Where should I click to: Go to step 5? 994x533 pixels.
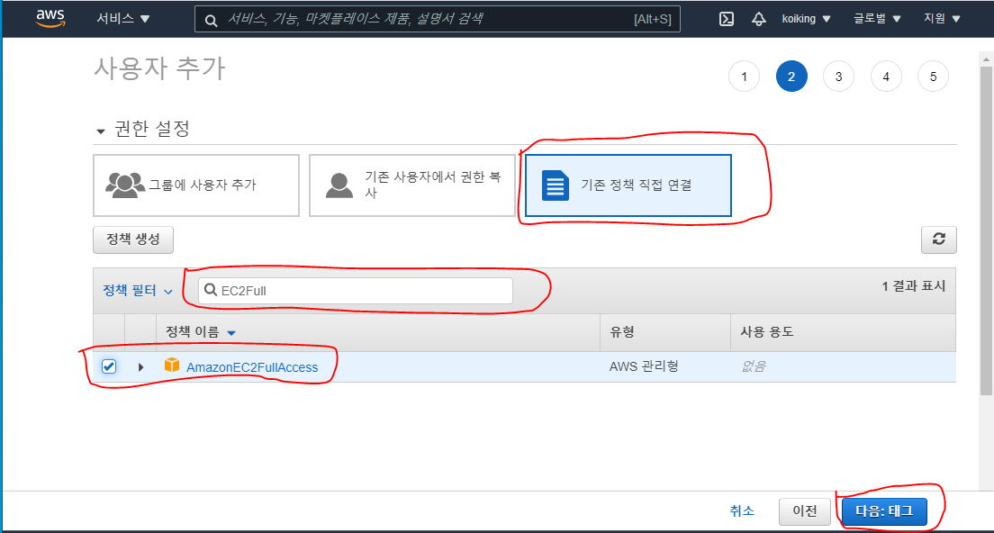point(933,77)
